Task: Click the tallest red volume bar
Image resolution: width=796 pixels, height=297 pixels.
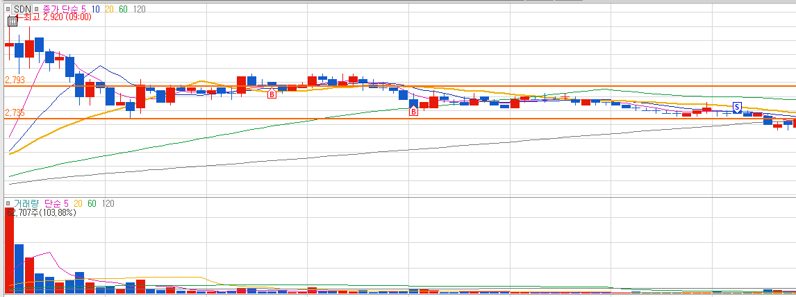Action: [x=9, y=251]
